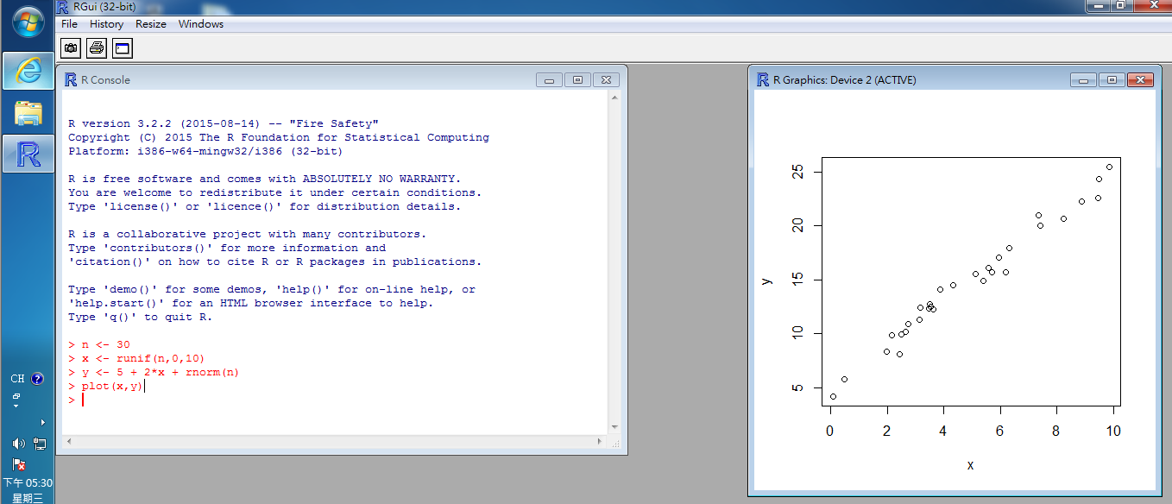The width and height of the screenshot is (1172, 504).
Task: Click the R logo in R Console title bar
Action: pyautogui.click(x=71, y=80)
